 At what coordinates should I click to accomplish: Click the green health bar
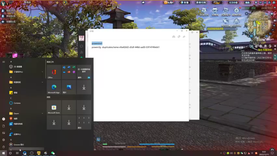tap(105, 144)
